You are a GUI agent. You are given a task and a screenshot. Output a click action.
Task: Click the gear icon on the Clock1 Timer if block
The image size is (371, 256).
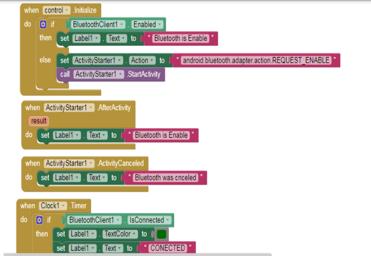[x=39, y=220]
